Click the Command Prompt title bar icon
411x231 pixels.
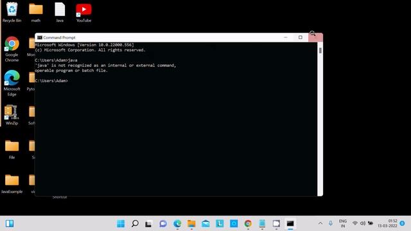coord(40,37)
